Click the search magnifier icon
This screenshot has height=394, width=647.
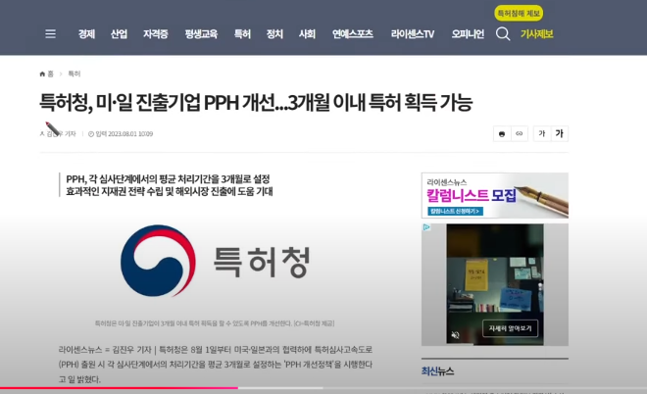(503, 34)
